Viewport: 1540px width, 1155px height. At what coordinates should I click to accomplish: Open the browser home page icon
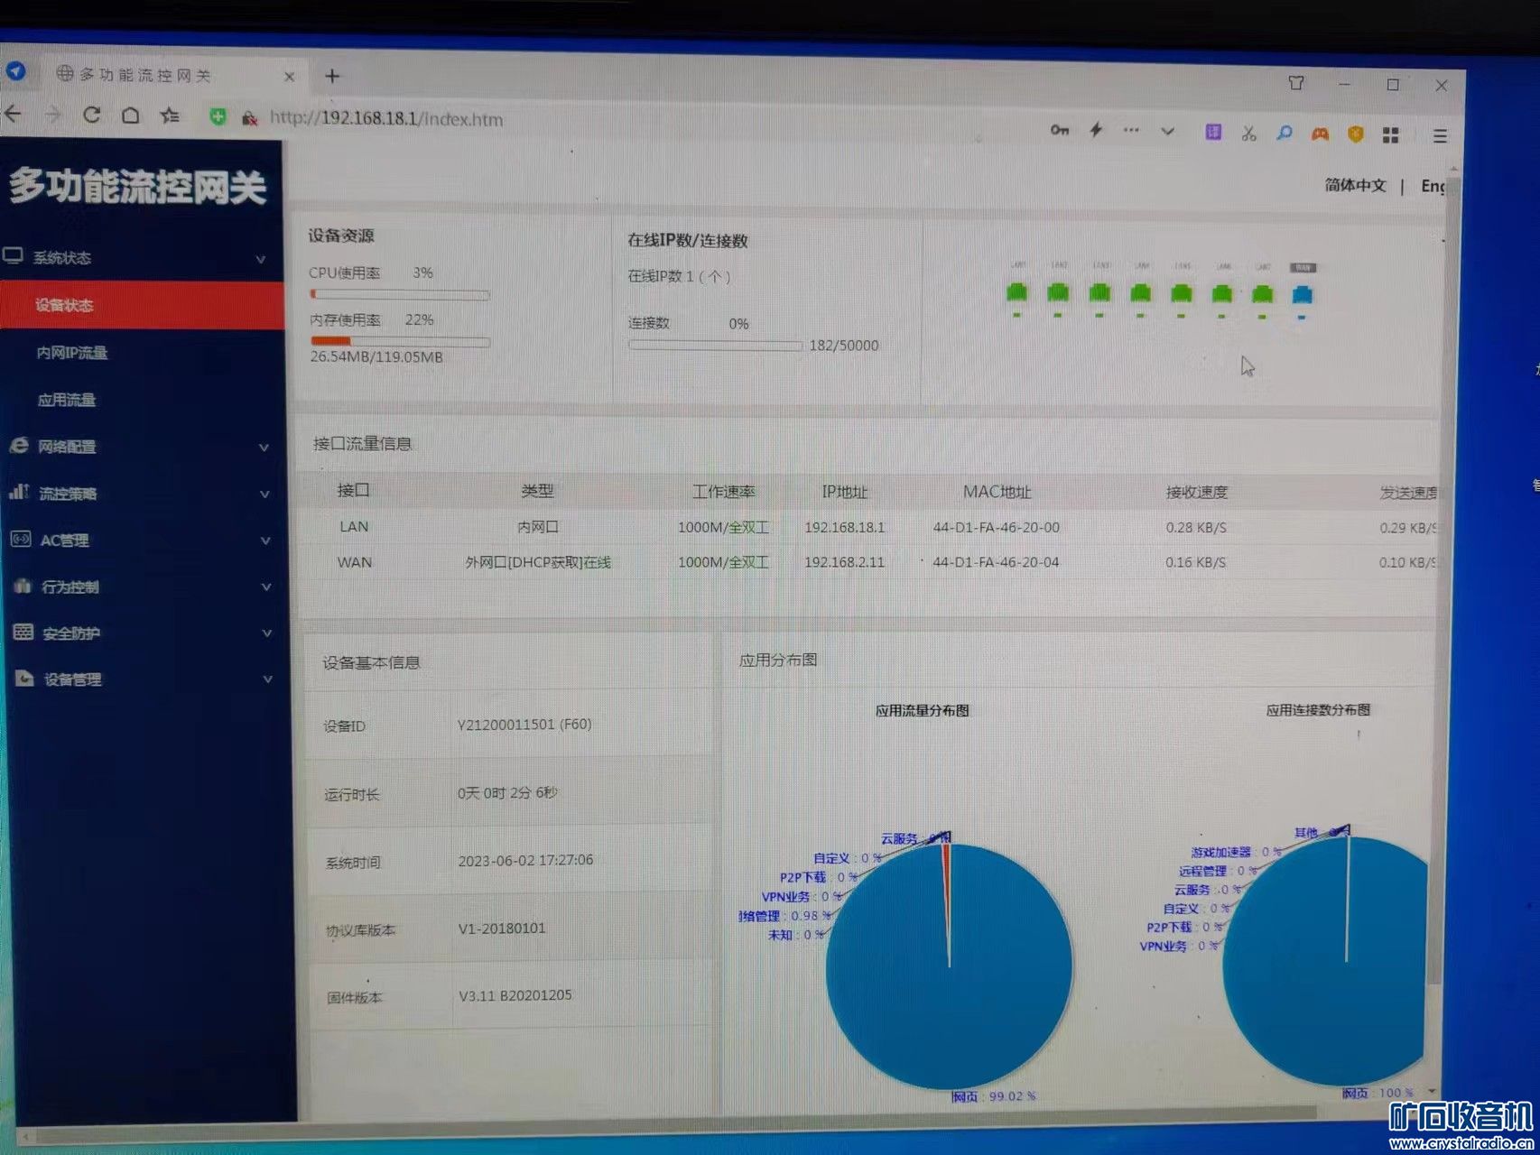tap(131, 115)
